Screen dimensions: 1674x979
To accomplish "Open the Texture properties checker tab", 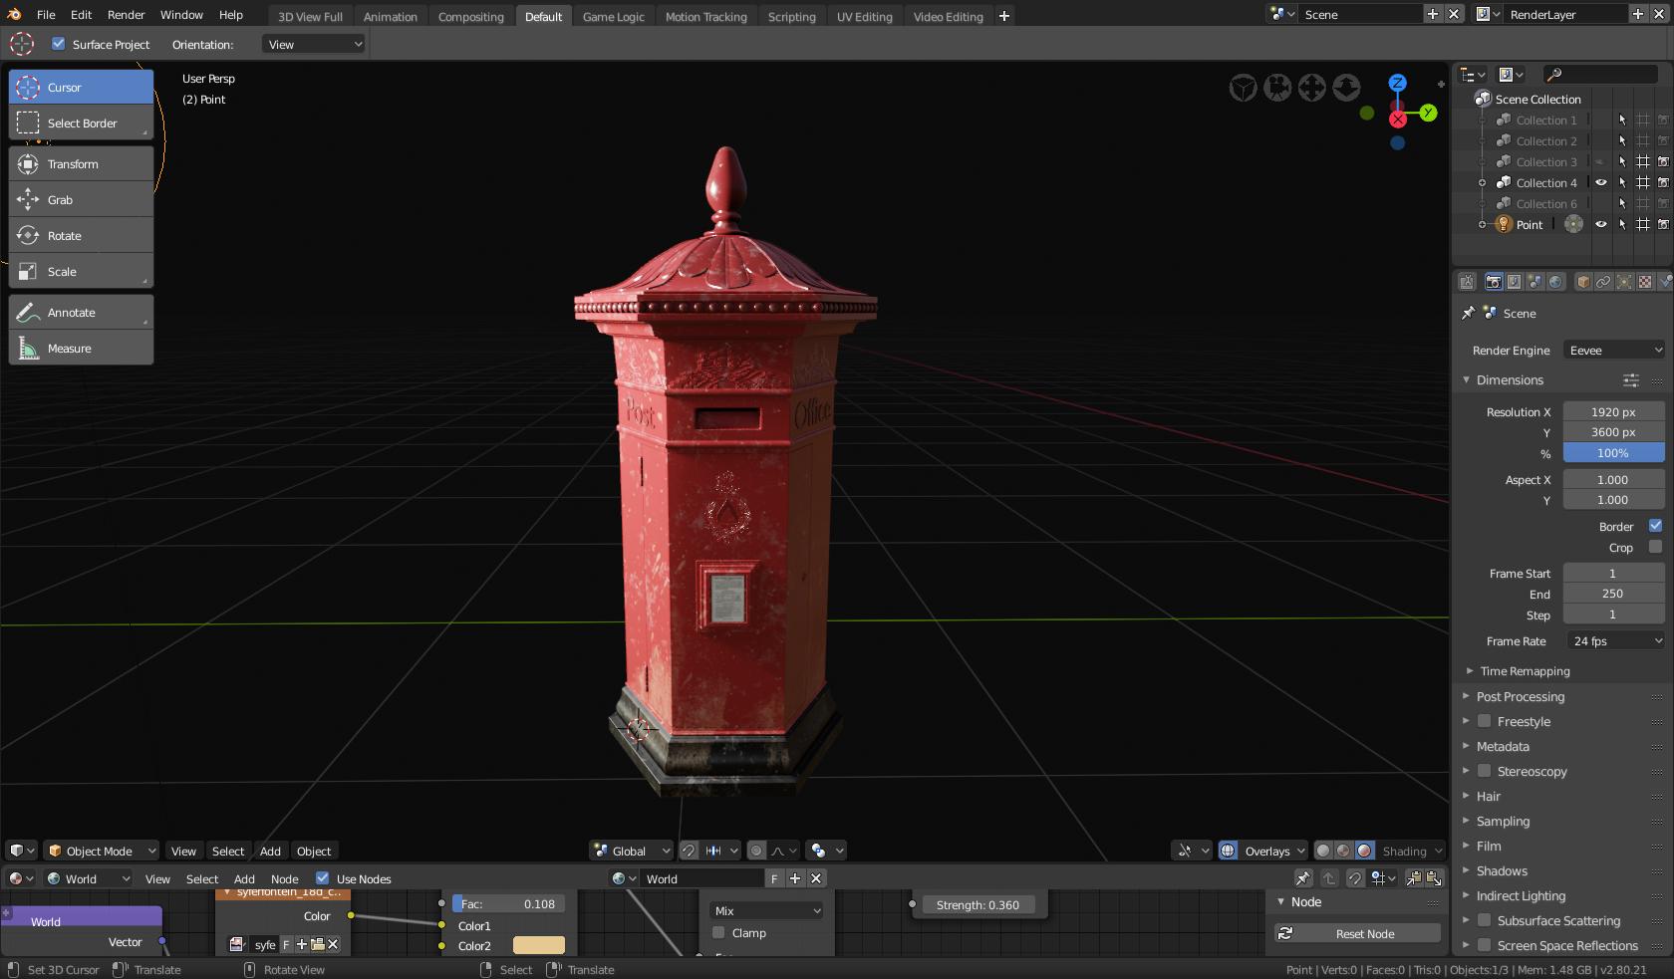I will [x=1645, y=282].
